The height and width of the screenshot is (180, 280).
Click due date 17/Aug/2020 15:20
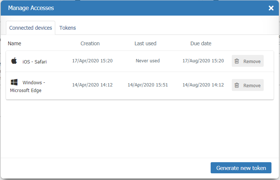pos(203,60)
